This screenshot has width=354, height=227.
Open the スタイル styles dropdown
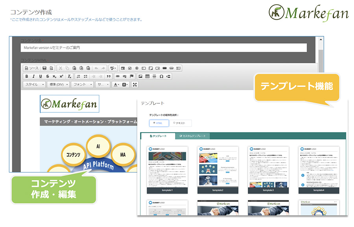coord(34,84)
